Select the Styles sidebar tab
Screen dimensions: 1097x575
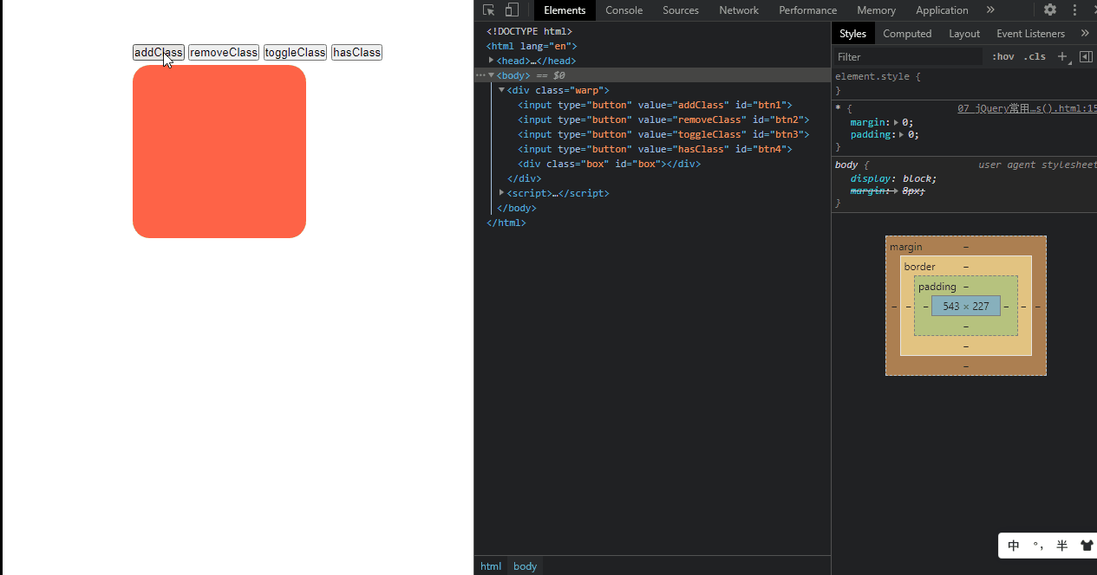click(x=852, y=34)
